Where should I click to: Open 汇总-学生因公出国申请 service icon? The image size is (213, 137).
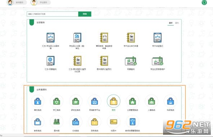[50, 38]
